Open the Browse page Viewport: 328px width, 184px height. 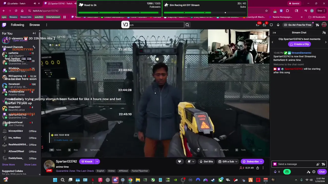[35, 25]
